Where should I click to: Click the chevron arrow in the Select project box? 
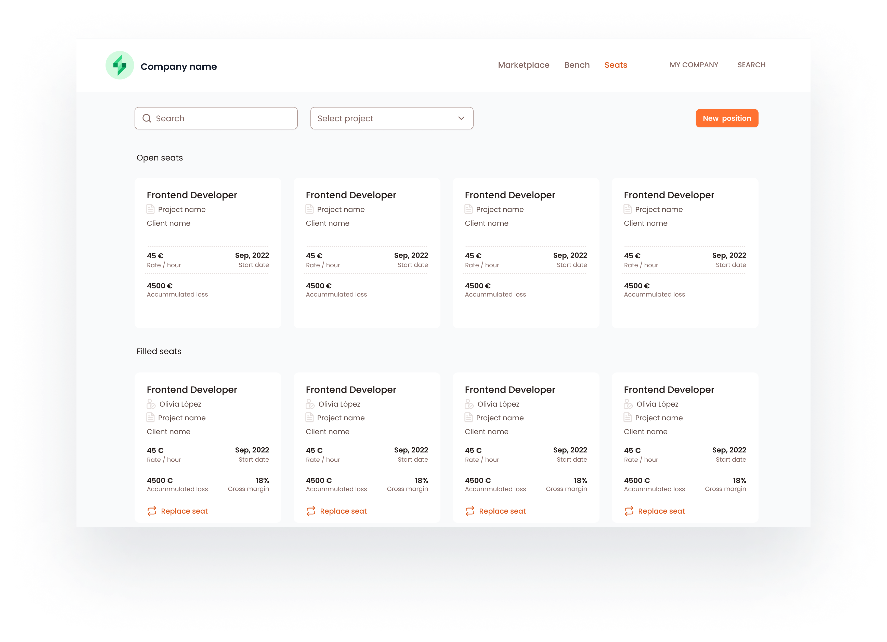461,118
